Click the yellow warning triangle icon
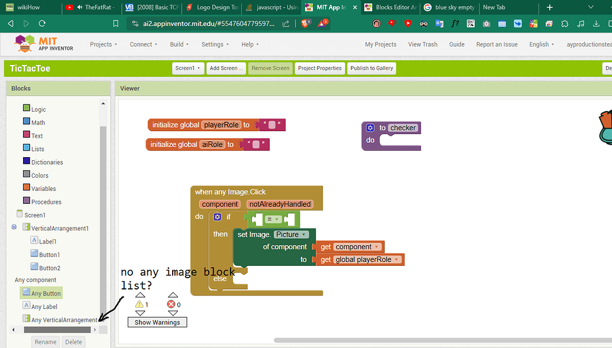 coord(139,304)
